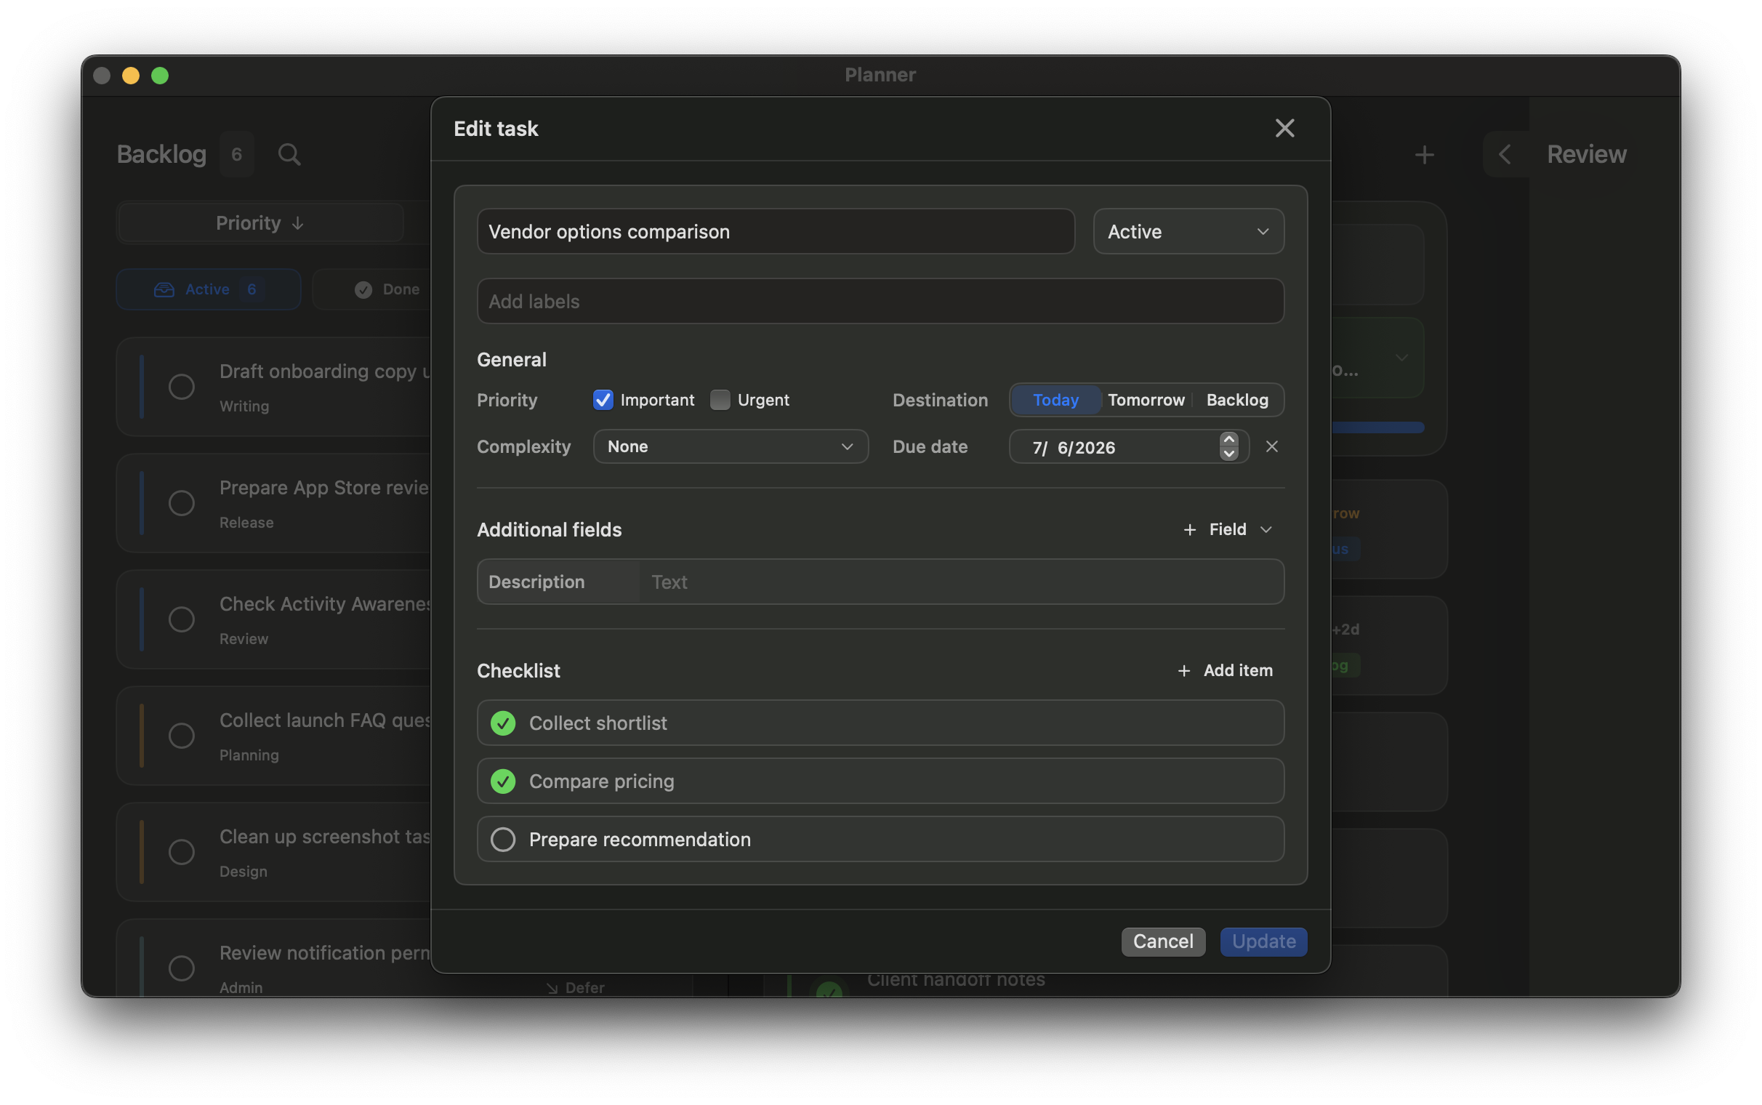This screenshot has height=1105, width=1762.
Task: Toggle the Important priority checkbox
Action: pyautogui.click(x=603, y=400)
